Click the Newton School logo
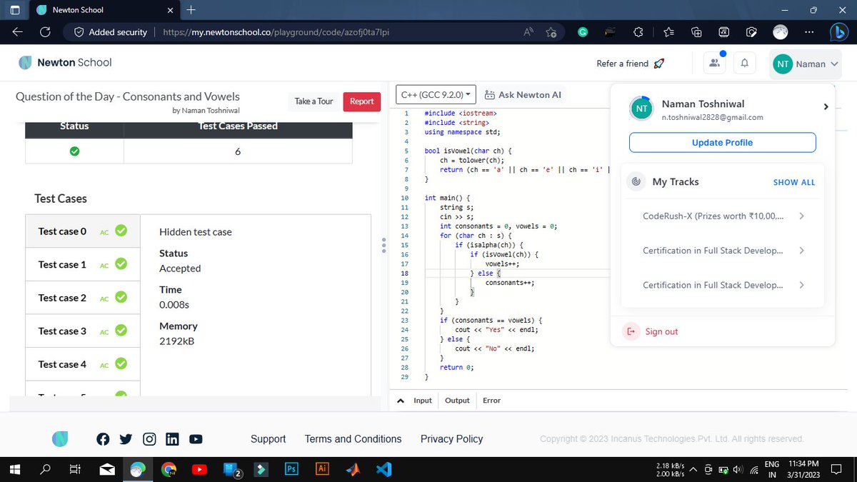This screenshot has width=857, height=482. coord(65,63)
